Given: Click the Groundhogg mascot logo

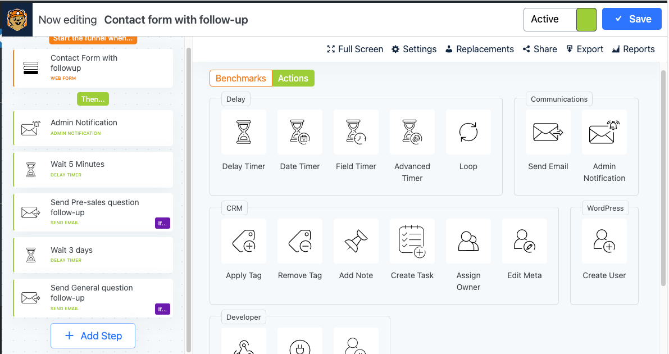Looking at the screenshot, I should 17,19.
